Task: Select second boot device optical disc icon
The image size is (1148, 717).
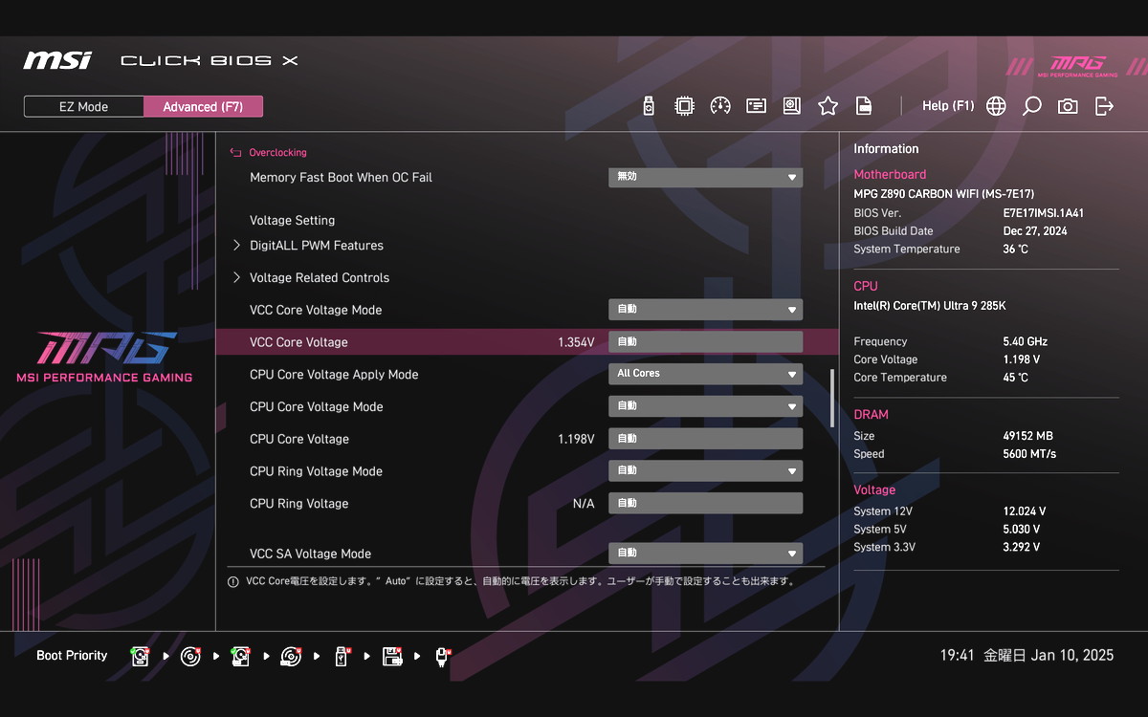Action: (x=190, y=657)
